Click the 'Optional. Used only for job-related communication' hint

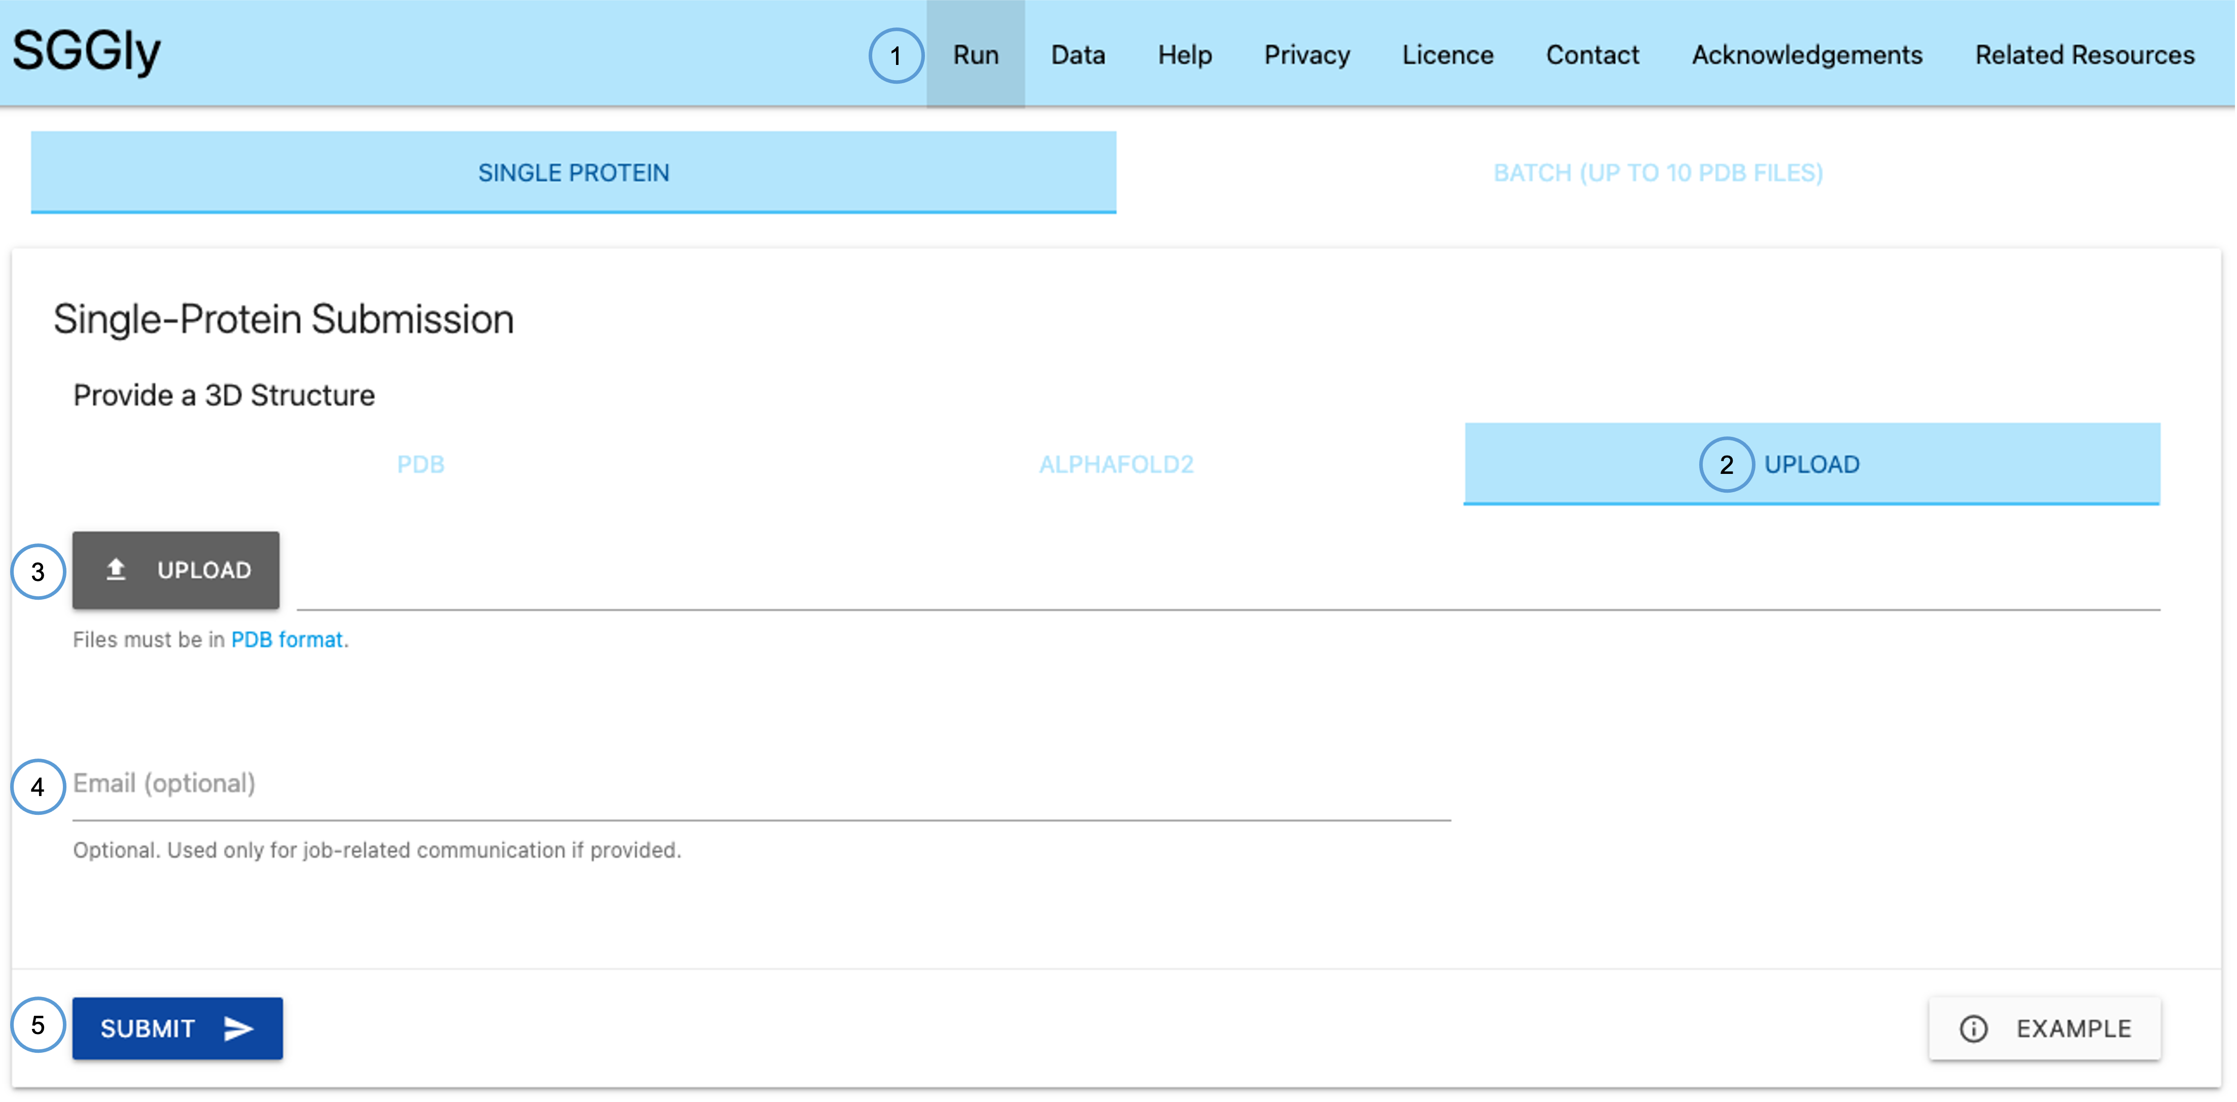(x=377, y=850)
